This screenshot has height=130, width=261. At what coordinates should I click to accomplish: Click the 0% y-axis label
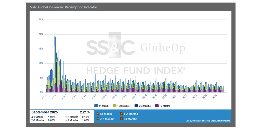pos(42,92)
